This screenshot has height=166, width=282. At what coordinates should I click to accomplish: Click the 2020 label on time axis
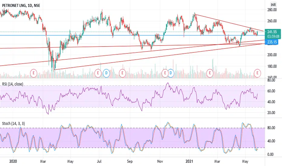pyautogui.click(x=13, y=161)
